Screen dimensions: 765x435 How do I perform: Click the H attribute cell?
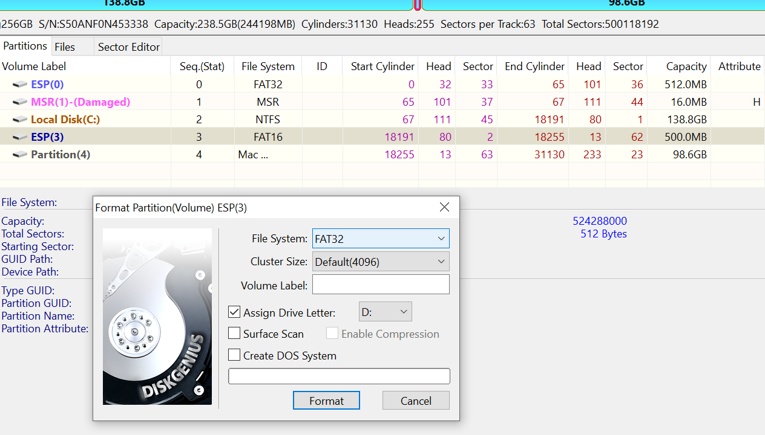738,102
